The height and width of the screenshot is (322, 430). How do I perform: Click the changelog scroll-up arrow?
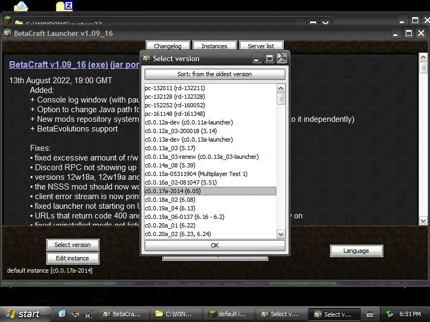tap(423, 57)
